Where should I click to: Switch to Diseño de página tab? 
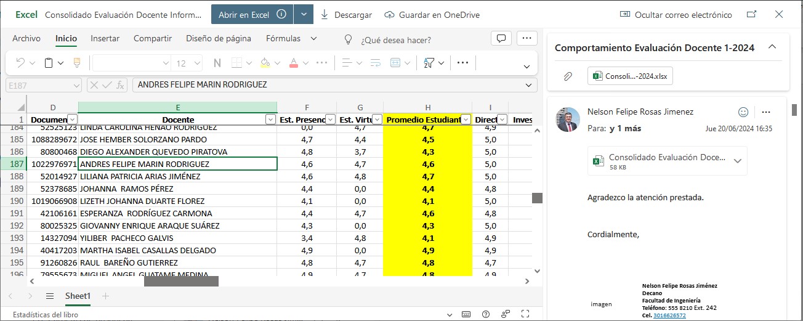pos(219,39)
